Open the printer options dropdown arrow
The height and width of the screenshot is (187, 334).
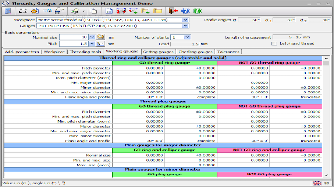tap(83, 11)
